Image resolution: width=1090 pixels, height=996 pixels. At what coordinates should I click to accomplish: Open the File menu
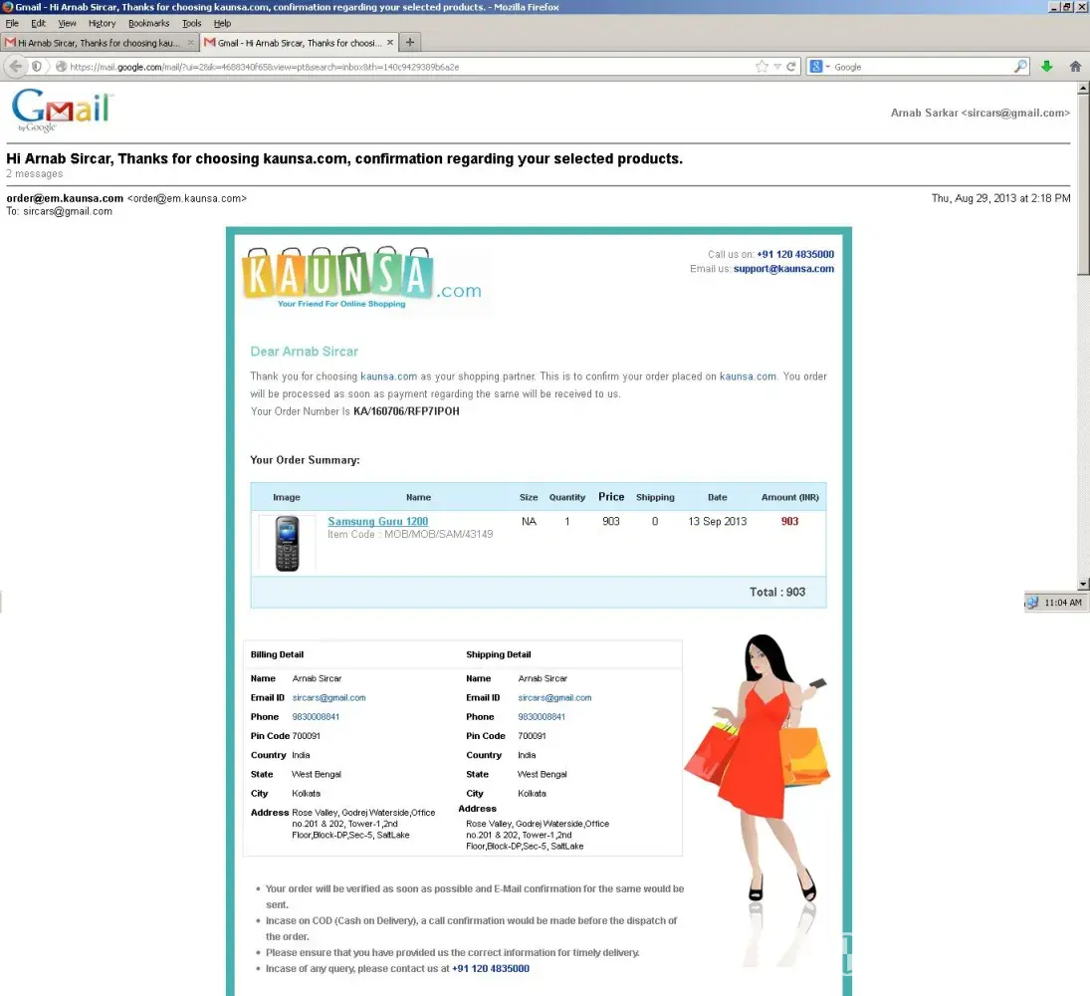coord(12,23)
